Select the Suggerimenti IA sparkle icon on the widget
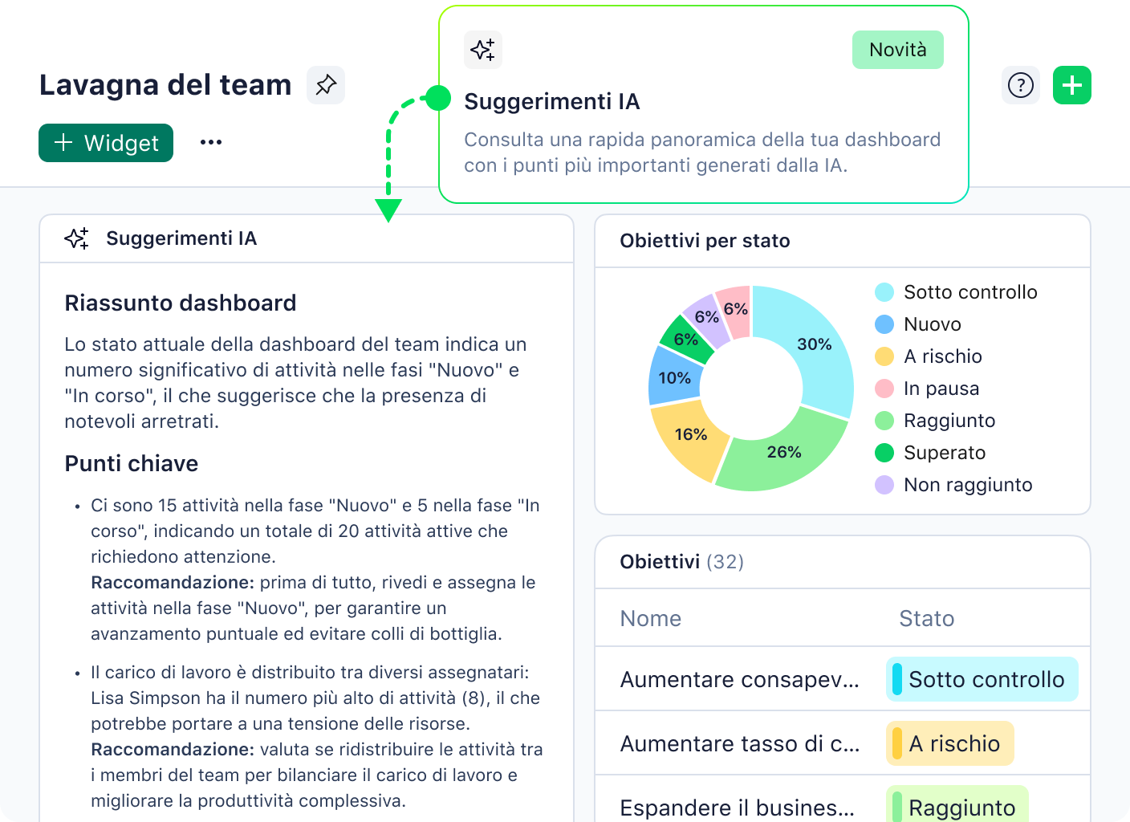The width and height of the screenshot is (1130, 822). 76,238
